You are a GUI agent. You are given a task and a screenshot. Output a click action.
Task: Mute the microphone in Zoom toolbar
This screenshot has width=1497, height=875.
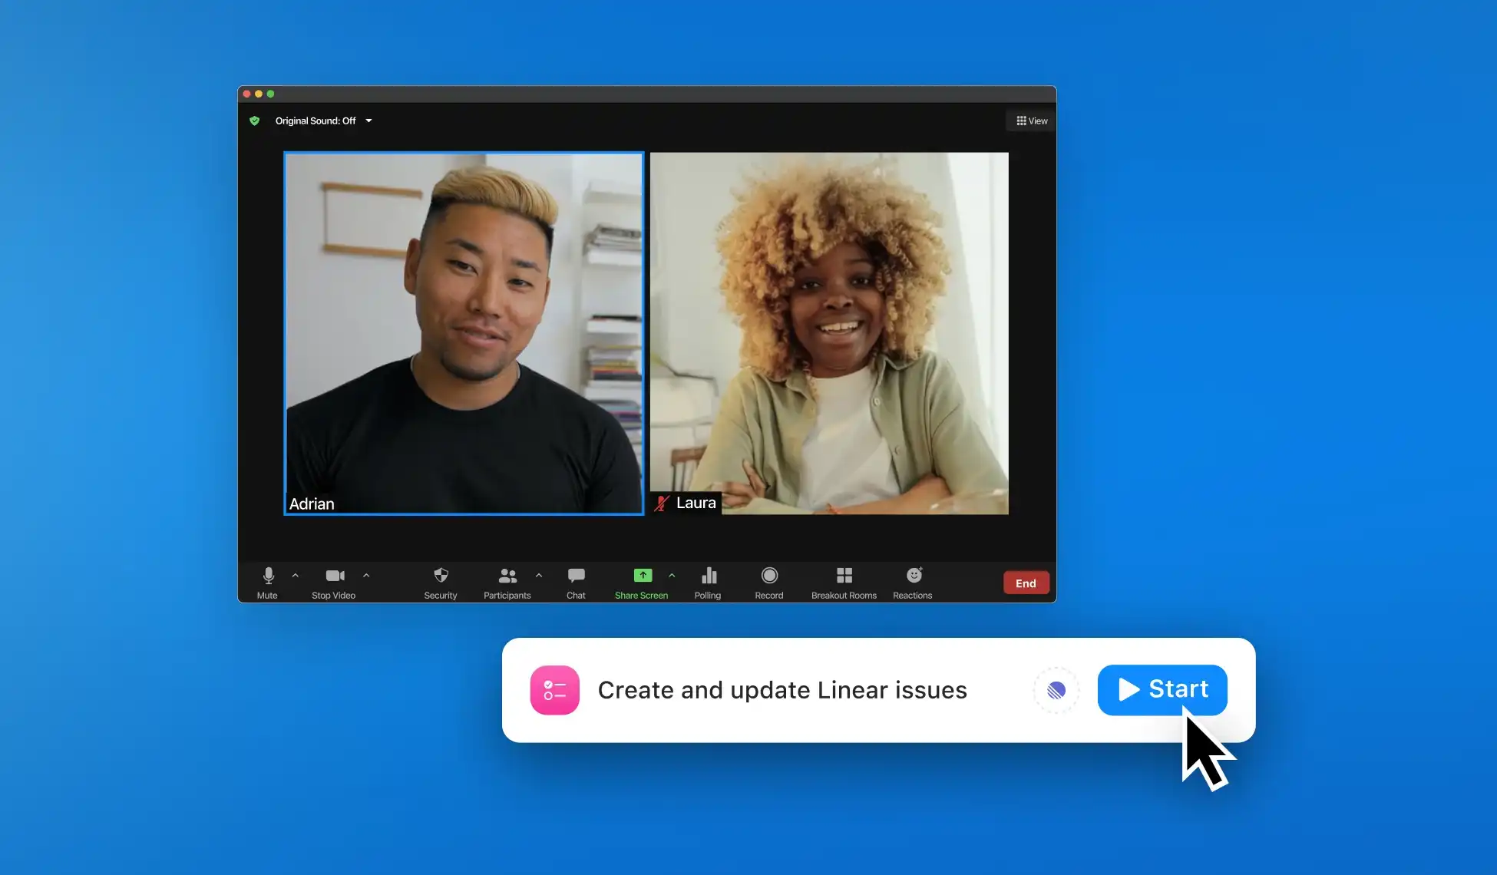click(x=268, y=576)
